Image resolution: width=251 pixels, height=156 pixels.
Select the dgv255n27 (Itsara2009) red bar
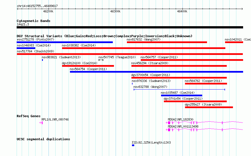(x=209, y=107)
